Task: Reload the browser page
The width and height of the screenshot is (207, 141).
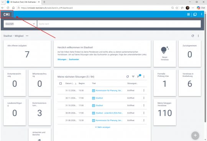Action: coord(8,8)
